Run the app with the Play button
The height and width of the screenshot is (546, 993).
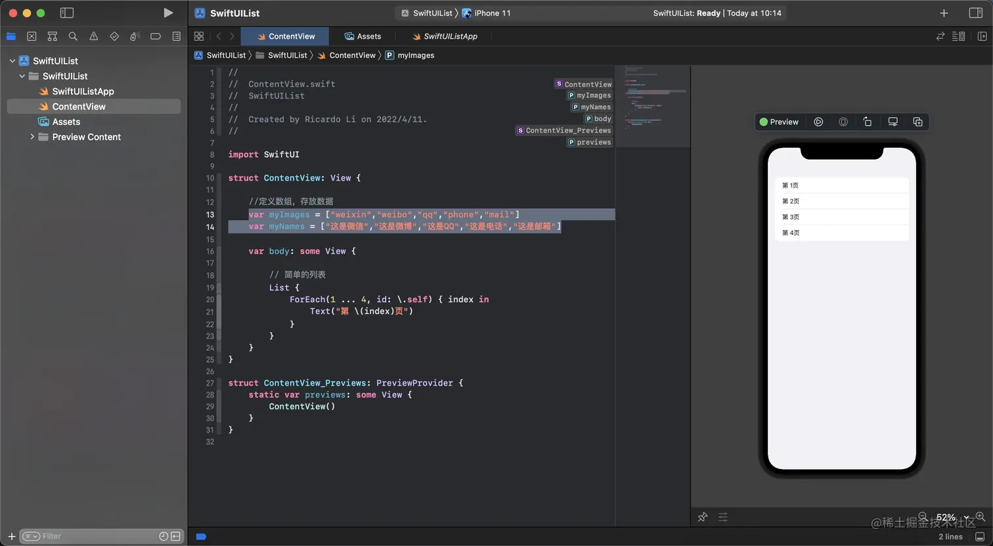coord(168,13)
